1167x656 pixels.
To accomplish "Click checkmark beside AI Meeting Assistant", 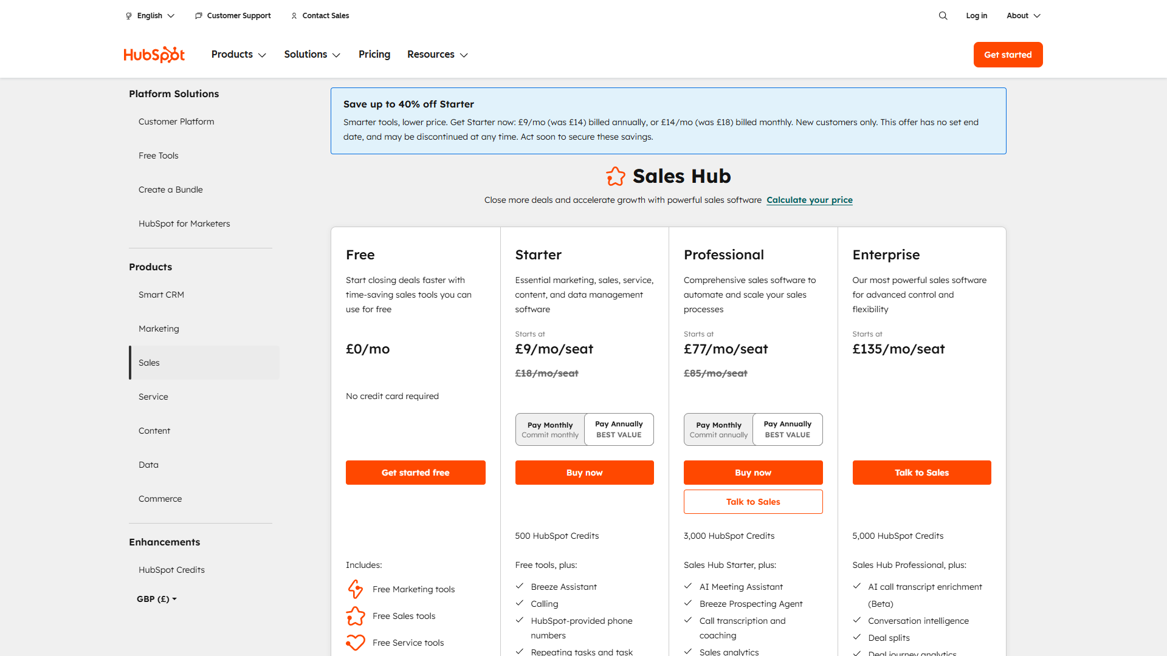I will point(688,586).
